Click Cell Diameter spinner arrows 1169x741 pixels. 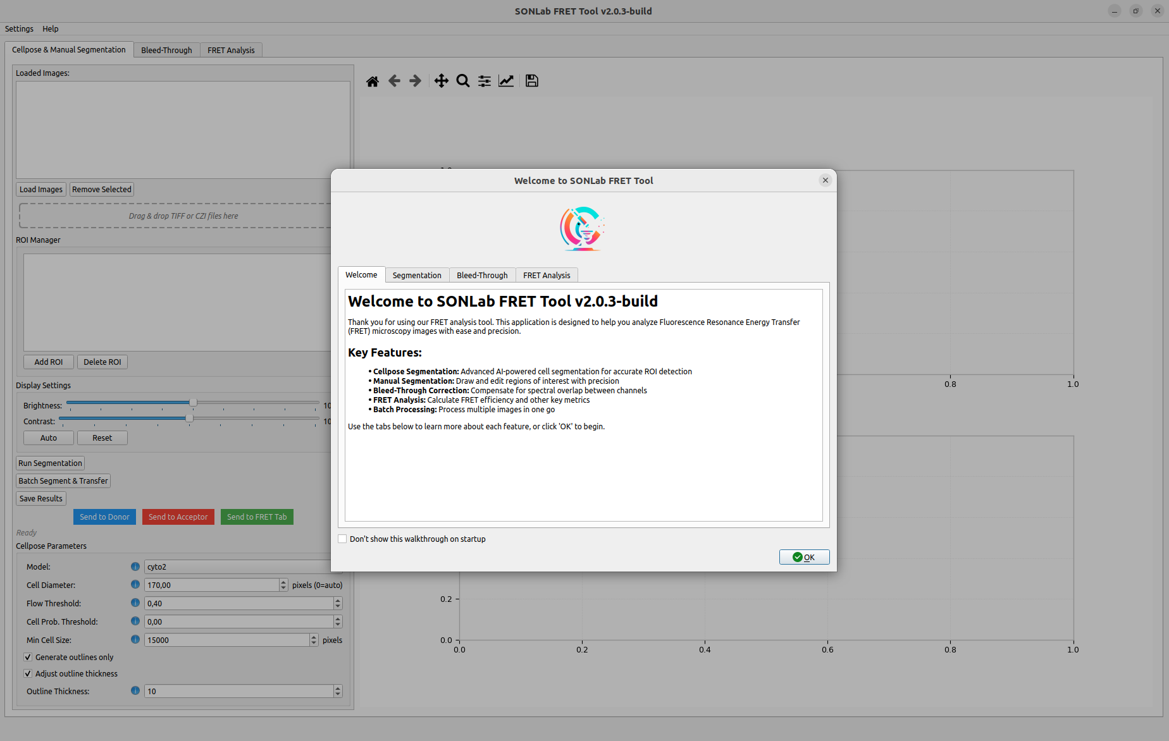pos(283,585)
